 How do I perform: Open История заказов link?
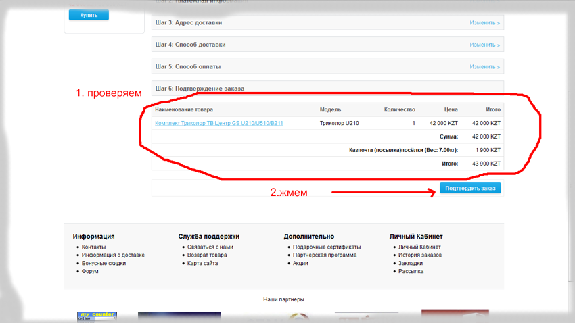click(420, 255)
